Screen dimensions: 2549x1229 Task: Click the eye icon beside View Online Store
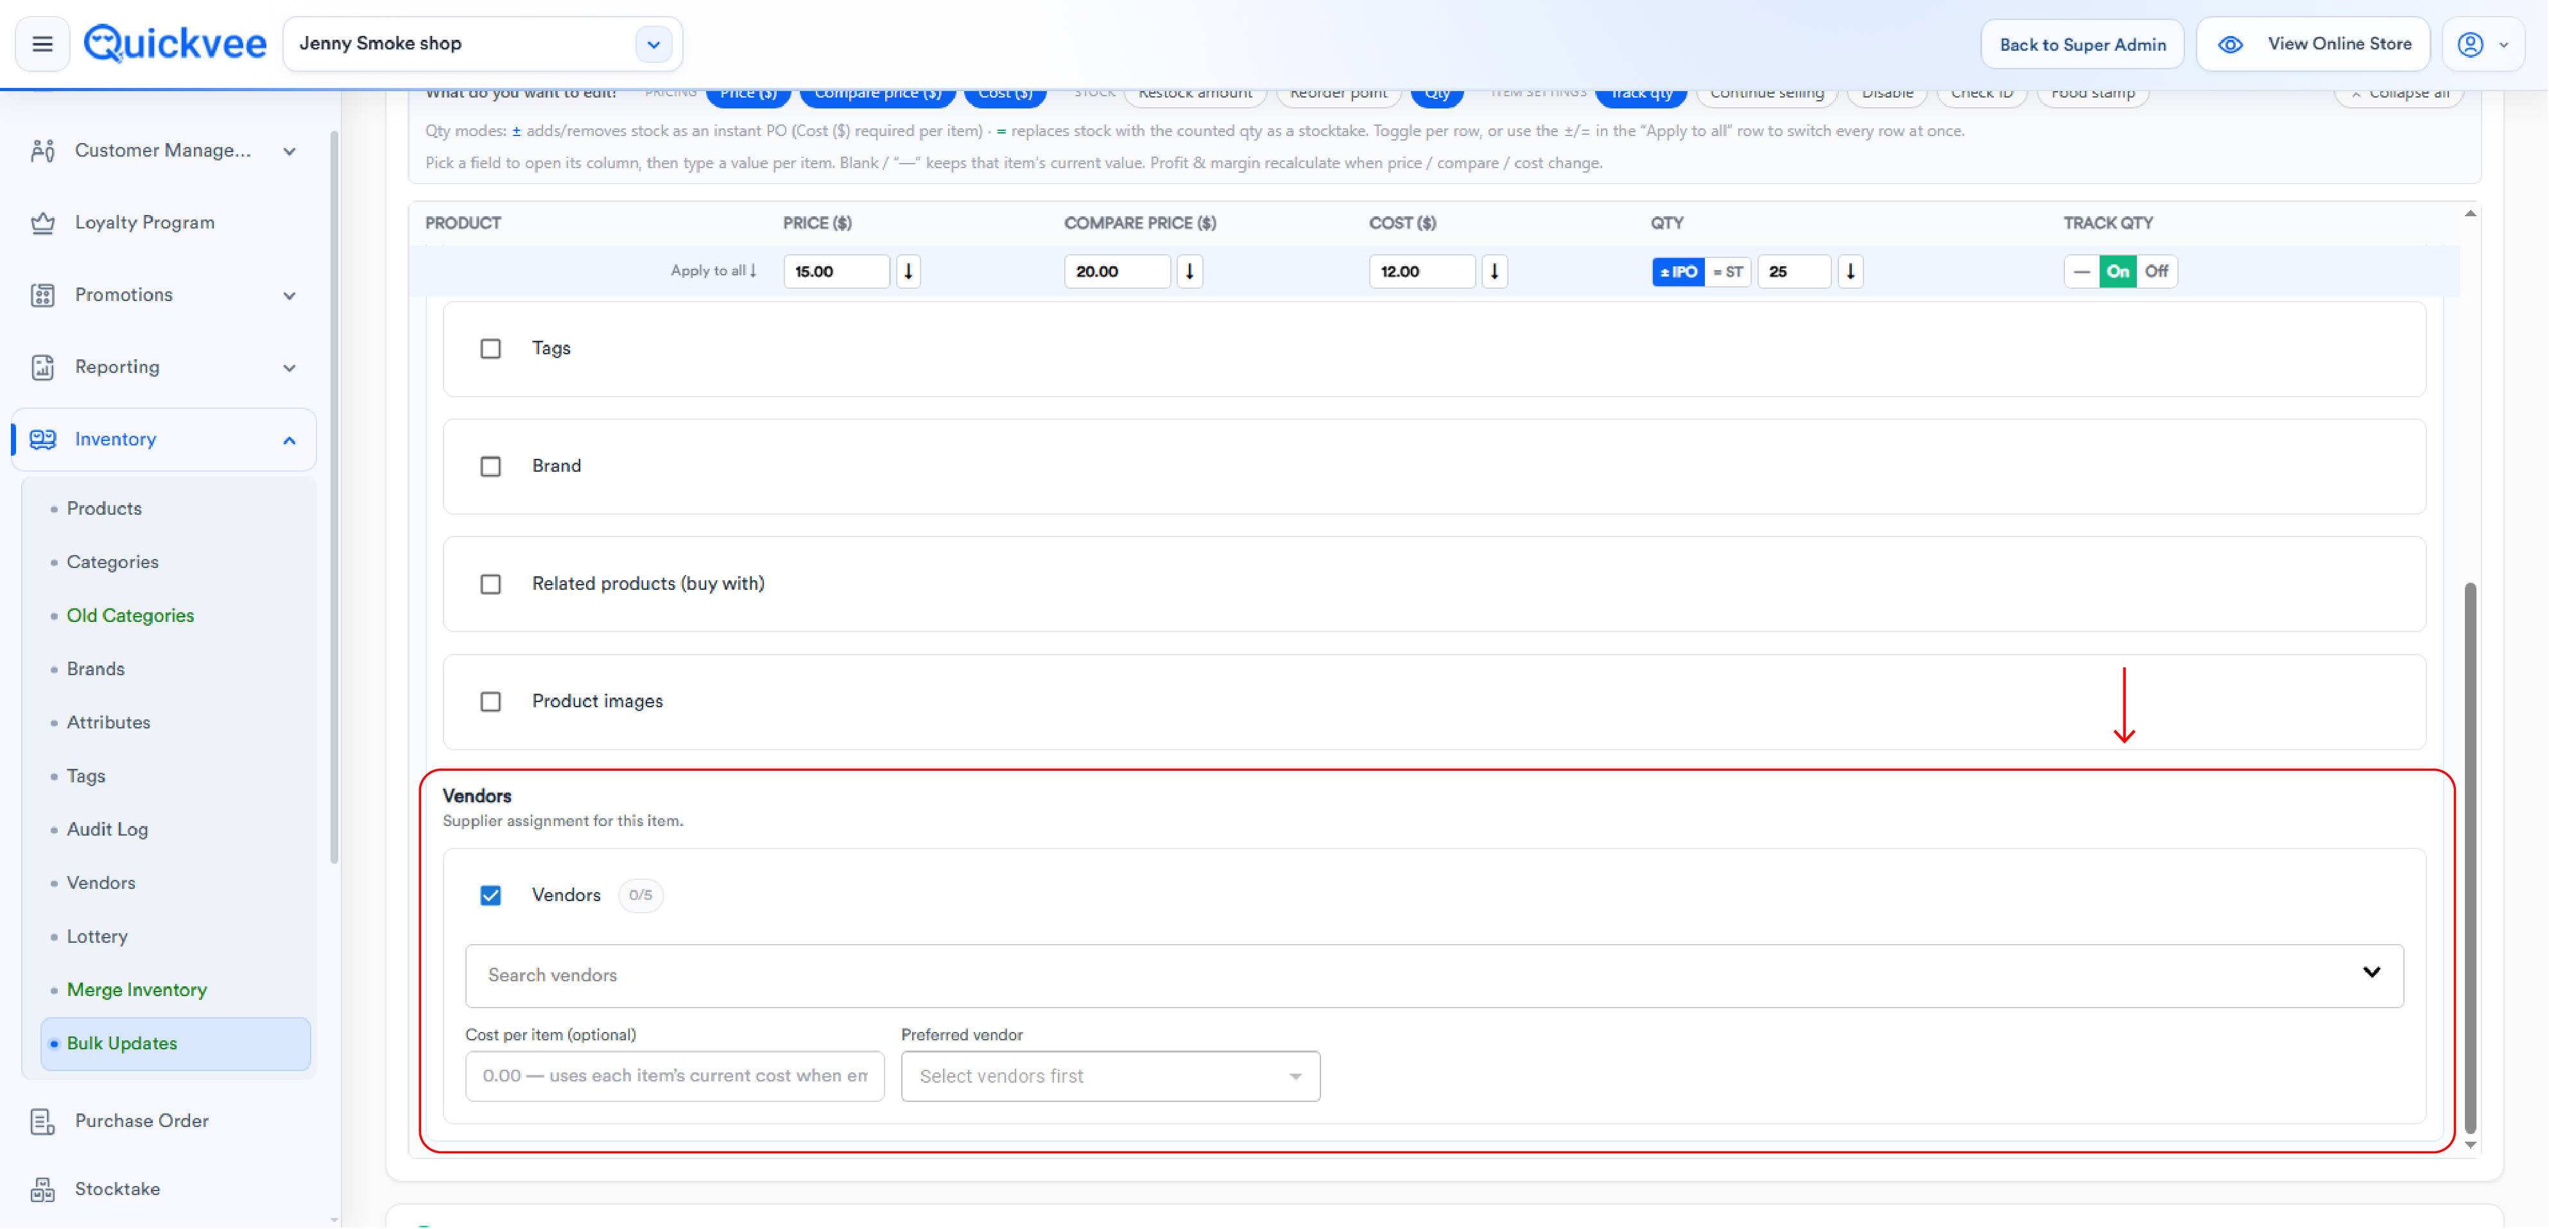coord(2231,44)
